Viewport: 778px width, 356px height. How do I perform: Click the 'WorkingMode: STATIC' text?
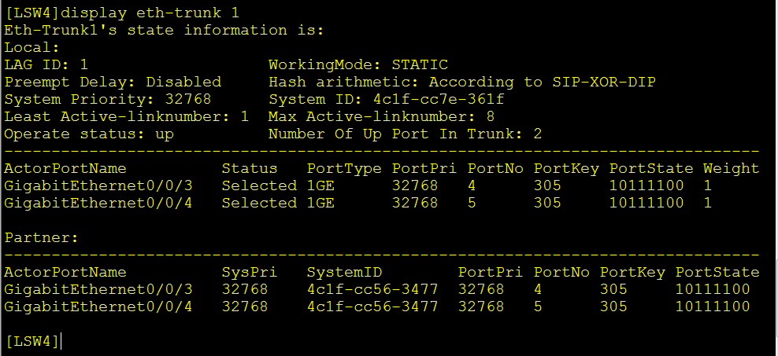pos(358,64)
